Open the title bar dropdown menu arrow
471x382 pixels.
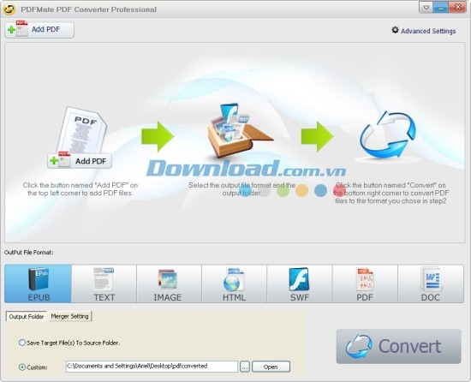(x=426, y=8)
